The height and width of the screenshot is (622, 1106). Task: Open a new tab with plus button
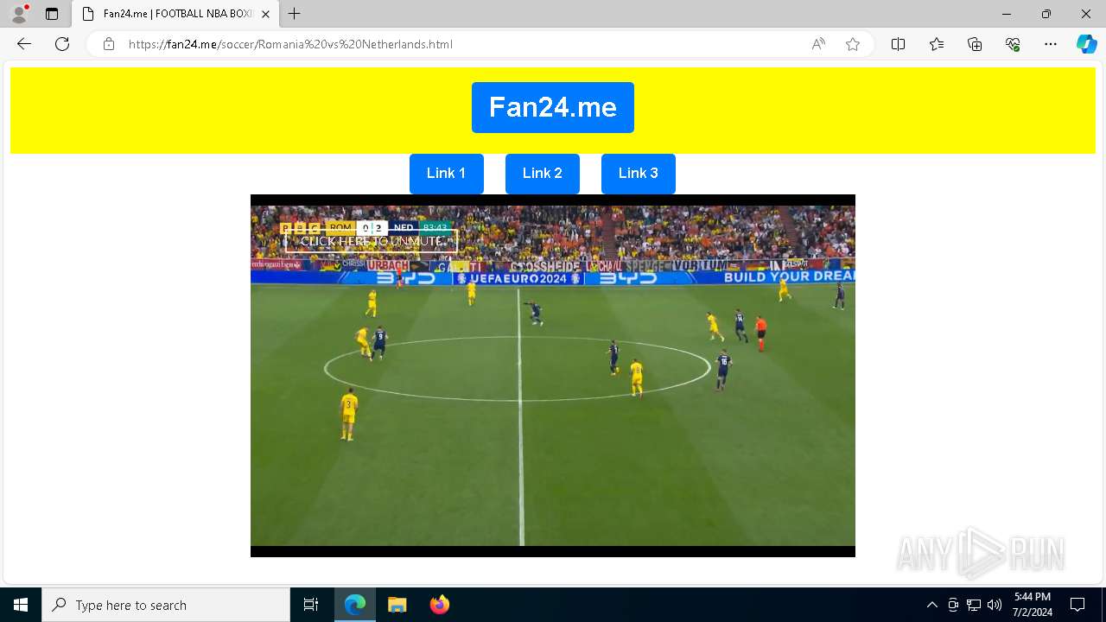coord(295,14)
